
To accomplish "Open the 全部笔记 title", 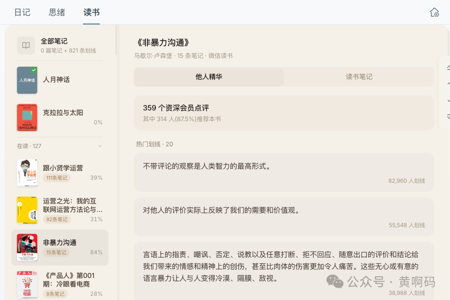I will coord(54,41).
